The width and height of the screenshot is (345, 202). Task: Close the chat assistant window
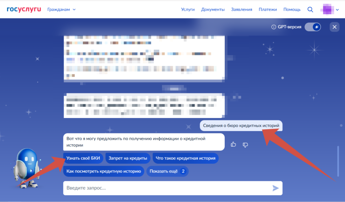point(335,27)
